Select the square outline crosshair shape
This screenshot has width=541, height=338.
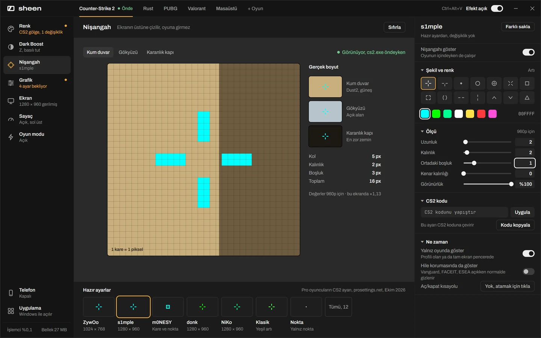(527, 83)
